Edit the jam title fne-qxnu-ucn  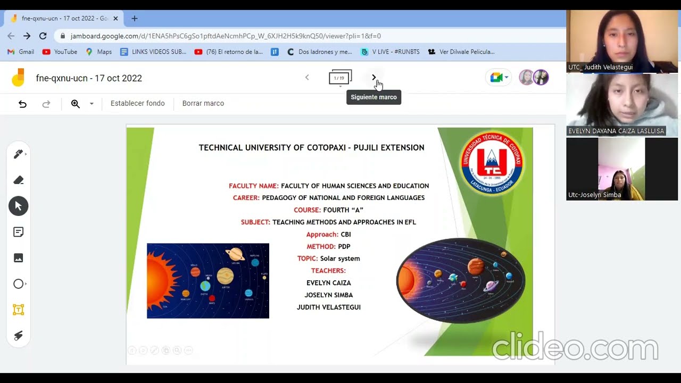(x=89, y=78)
